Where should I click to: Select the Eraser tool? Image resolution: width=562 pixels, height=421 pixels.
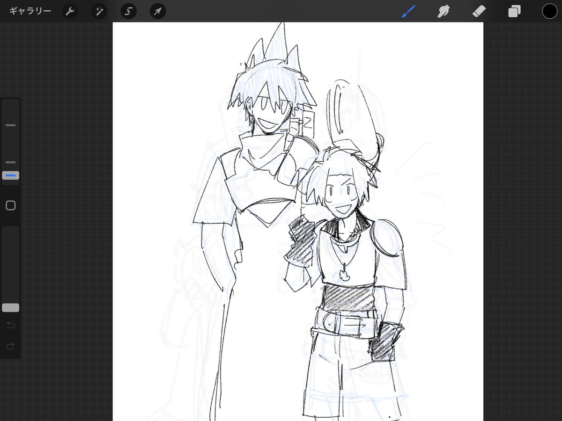coord(479,11)
